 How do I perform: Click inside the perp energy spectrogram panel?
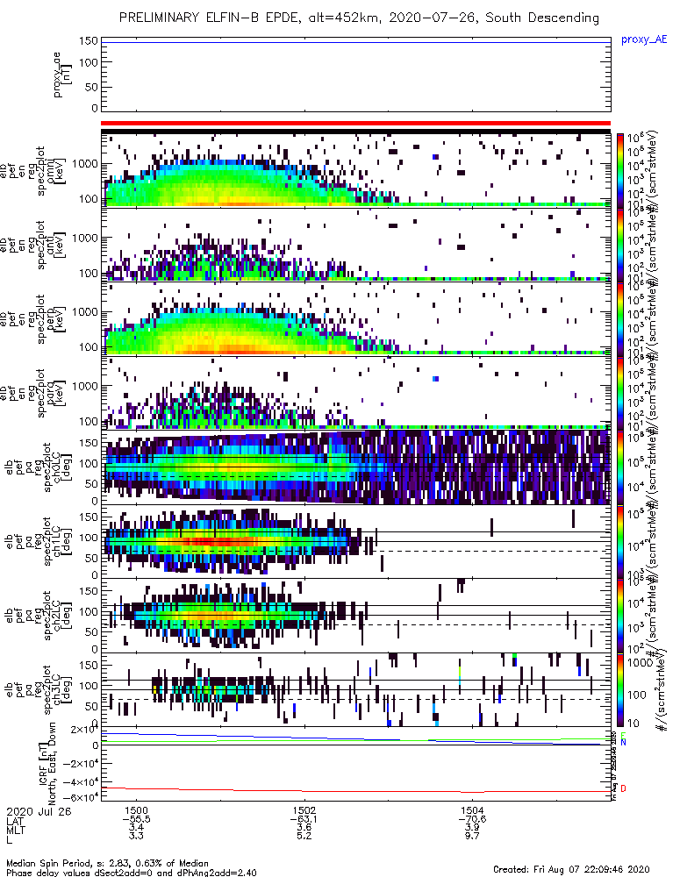356,319
